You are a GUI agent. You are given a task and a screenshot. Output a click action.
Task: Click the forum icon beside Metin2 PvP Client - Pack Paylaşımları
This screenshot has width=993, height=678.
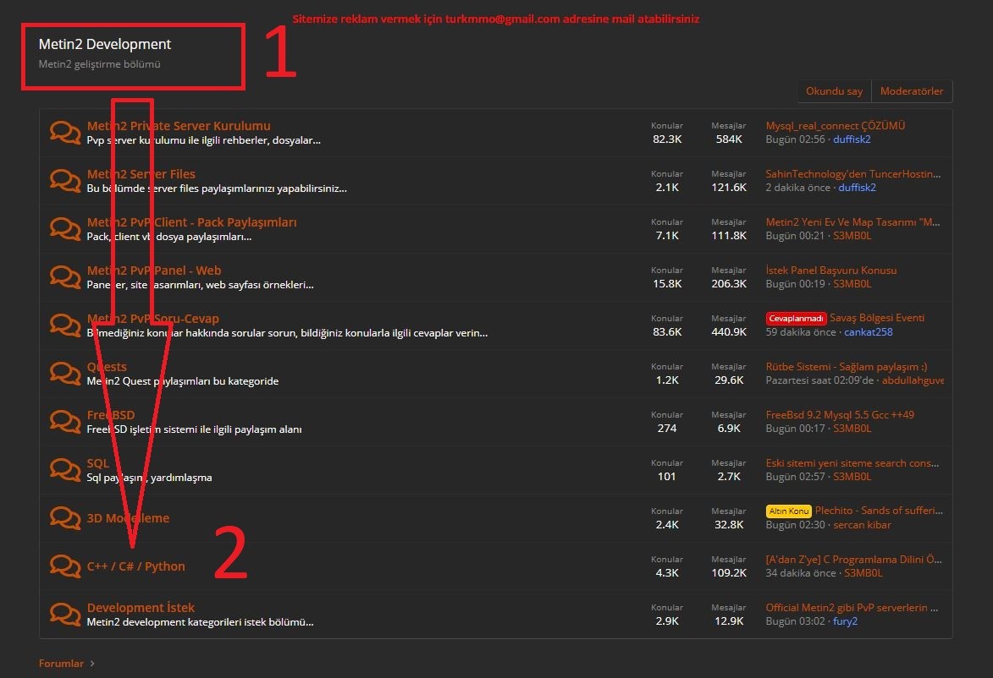click(x=65, y=228)
